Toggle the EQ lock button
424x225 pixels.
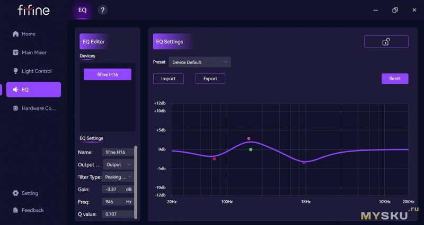pyautogui.click(x=386, y=42)
